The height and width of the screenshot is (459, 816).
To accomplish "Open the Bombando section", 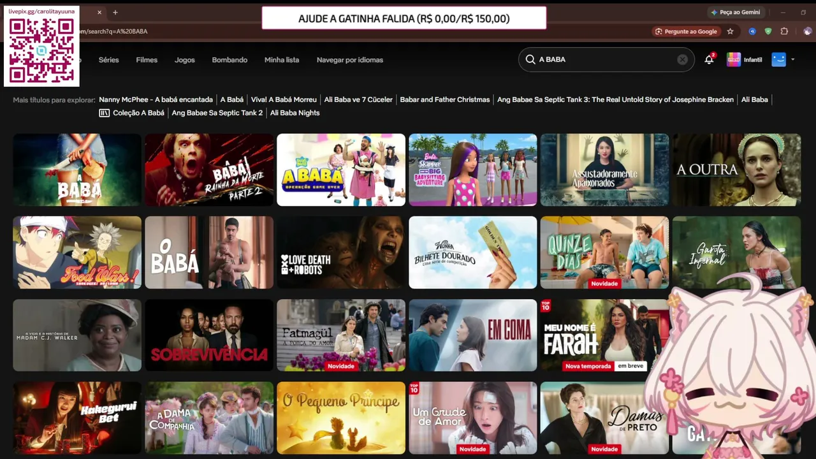I will pyautogui.click(x=229, y=60).
